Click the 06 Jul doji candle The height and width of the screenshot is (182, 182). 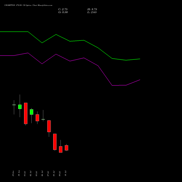click(x=43, y=119)
